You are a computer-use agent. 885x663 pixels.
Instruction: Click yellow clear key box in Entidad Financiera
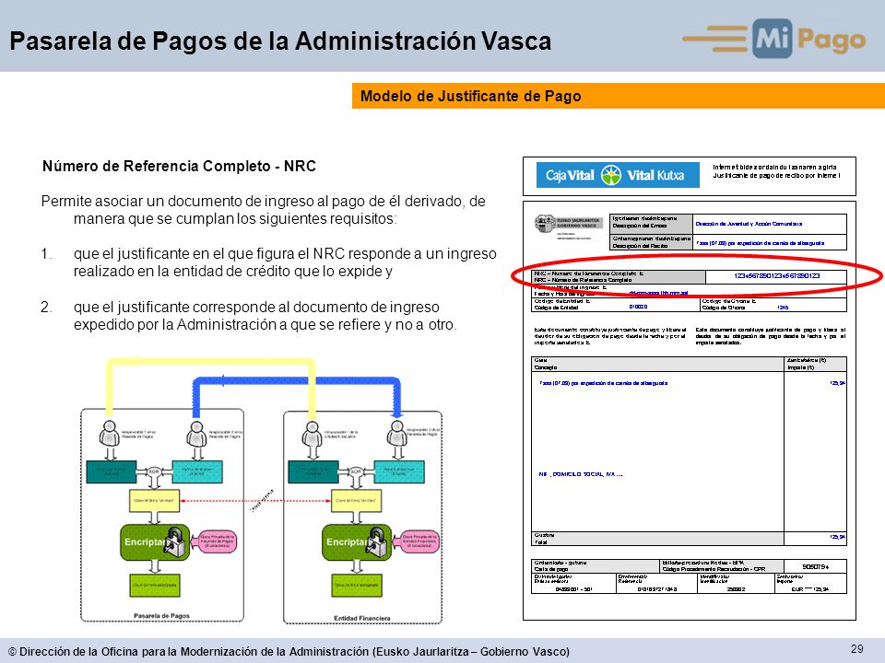[356, 501]
